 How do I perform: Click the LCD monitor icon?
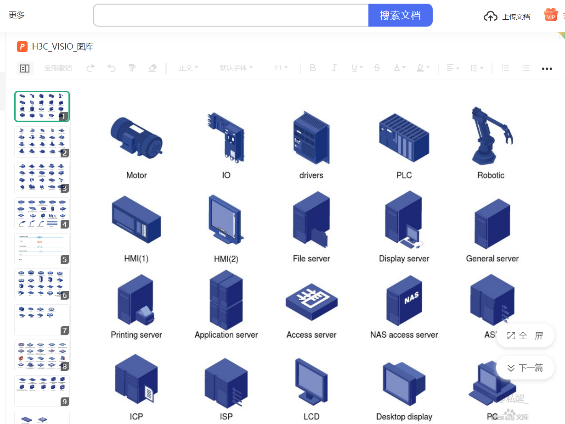point(311,382)
